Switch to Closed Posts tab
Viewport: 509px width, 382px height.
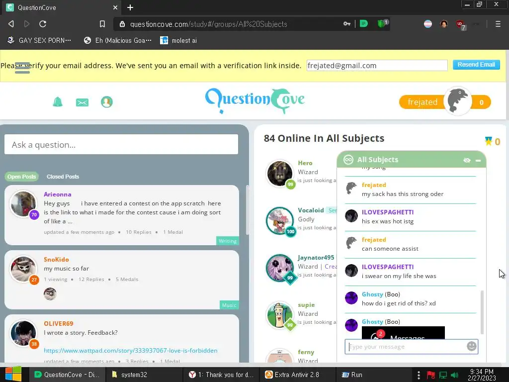63,177
